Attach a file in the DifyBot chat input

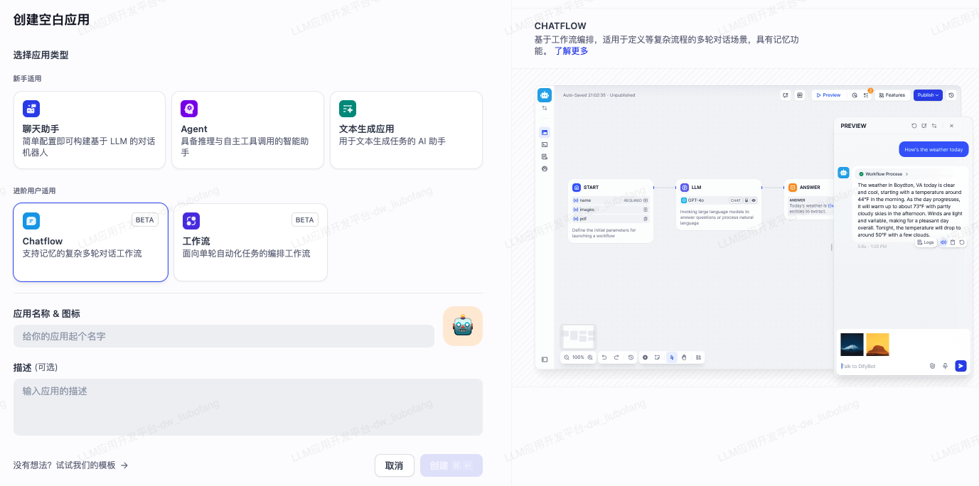932,366
